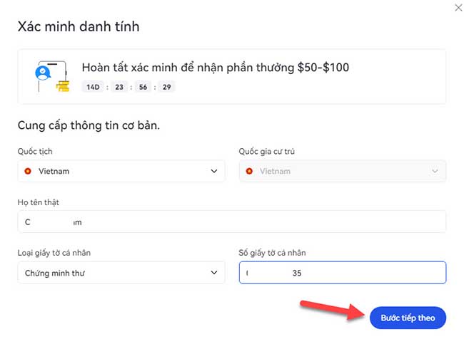Click the chevron arrow of Loại giấy tờ cá nhân
Viewport: 464px width, 349px height.
214,273
